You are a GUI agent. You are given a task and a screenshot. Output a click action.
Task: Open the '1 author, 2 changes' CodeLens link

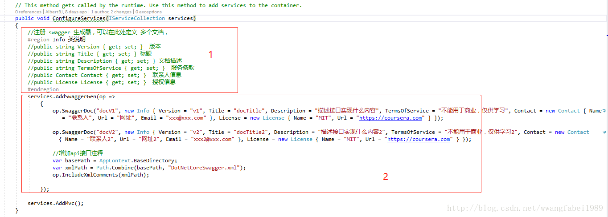coord(111,12)
